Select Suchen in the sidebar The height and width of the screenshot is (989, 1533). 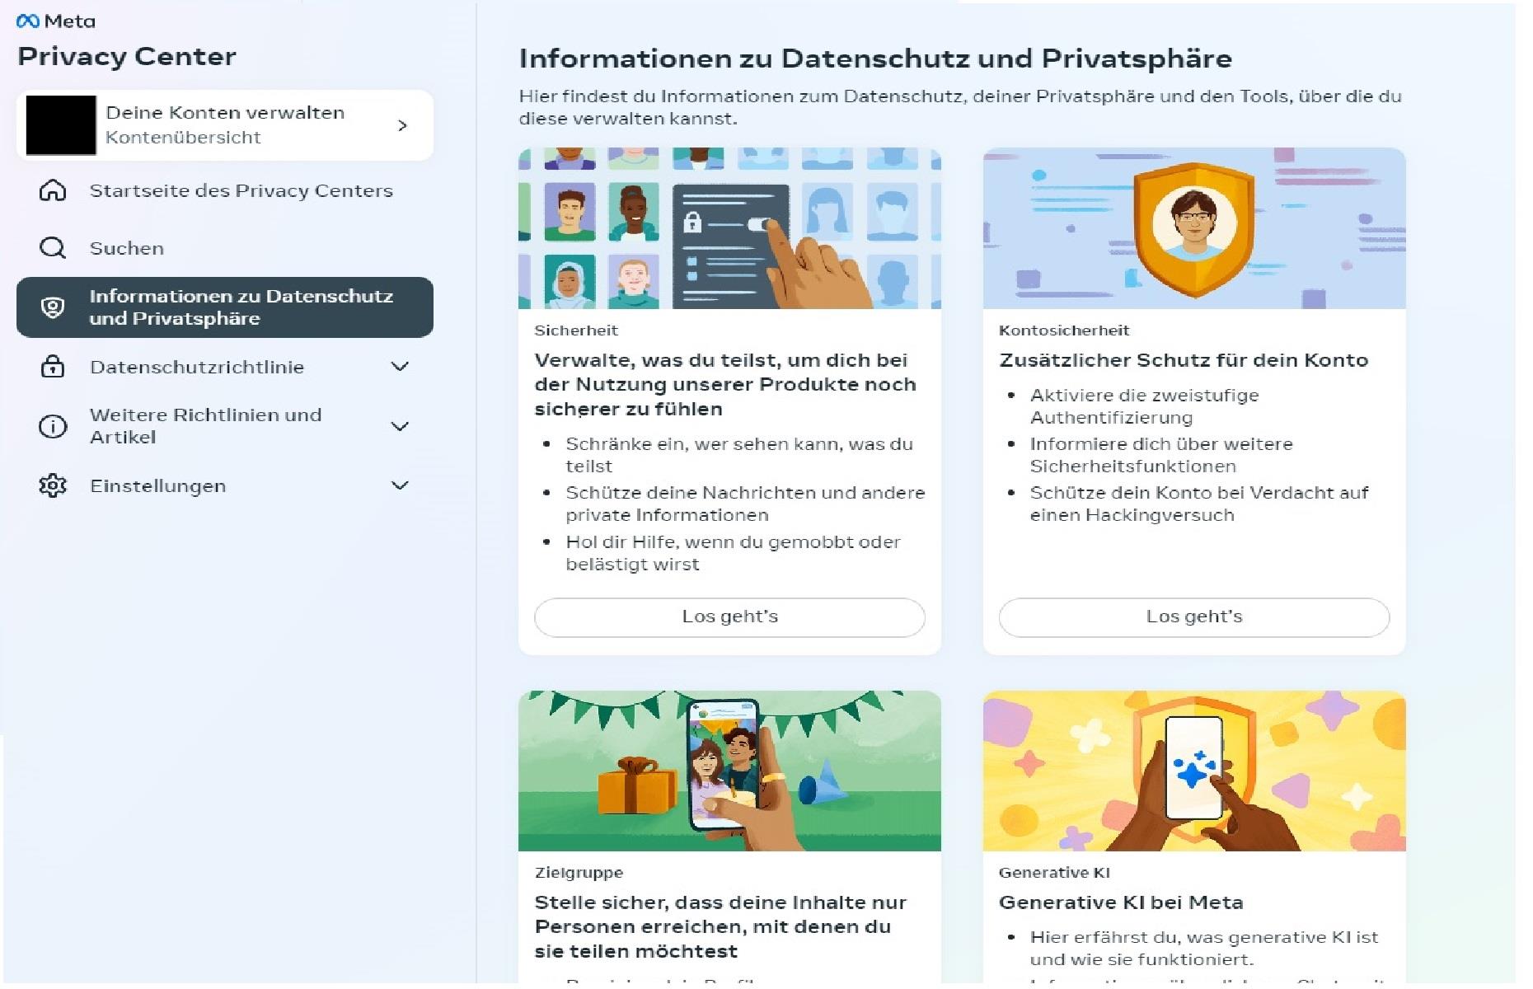pos(225,248)
